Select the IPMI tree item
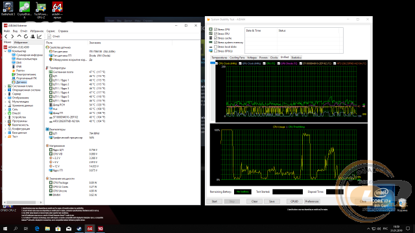Screen dimensions: 415x233 19,67
